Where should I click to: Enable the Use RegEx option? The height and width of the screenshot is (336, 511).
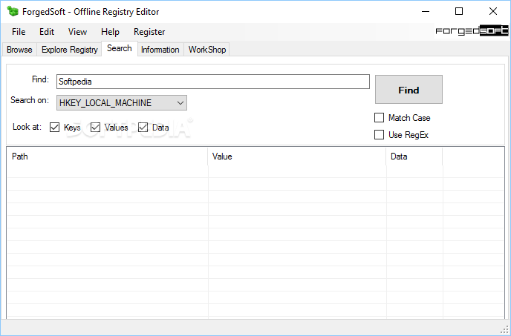pyautogui.click(x=379, y=134)
